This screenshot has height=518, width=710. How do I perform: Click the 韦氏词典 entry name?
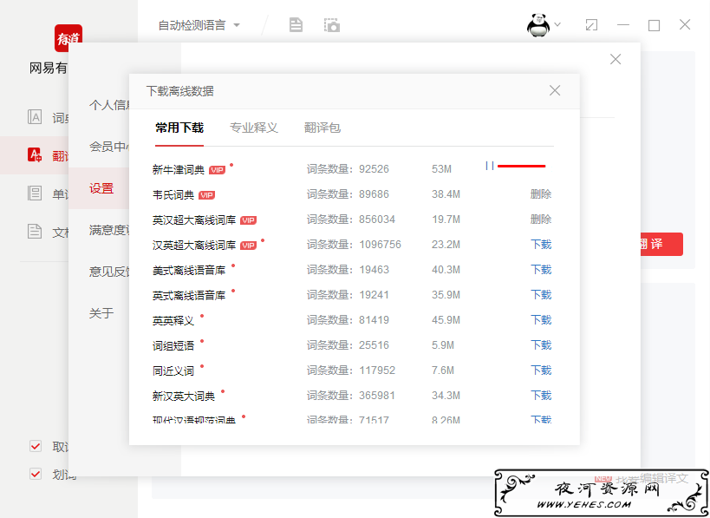click(173, 195)
